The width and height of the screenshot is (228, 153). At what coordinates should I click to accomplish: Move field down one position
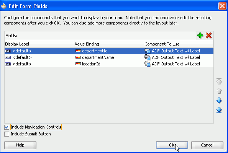[219, 101]
